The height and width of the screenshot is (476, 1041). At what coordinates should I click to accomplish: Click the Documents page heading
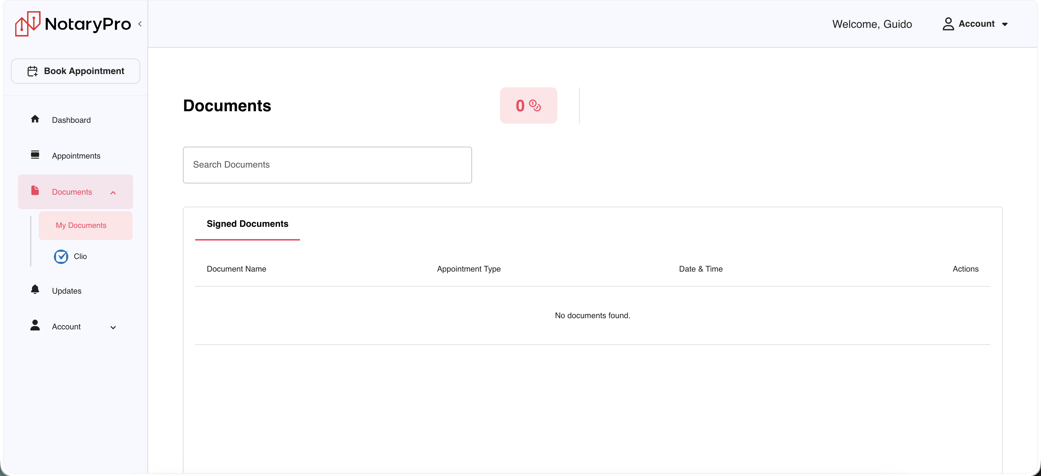coord(227,106)
